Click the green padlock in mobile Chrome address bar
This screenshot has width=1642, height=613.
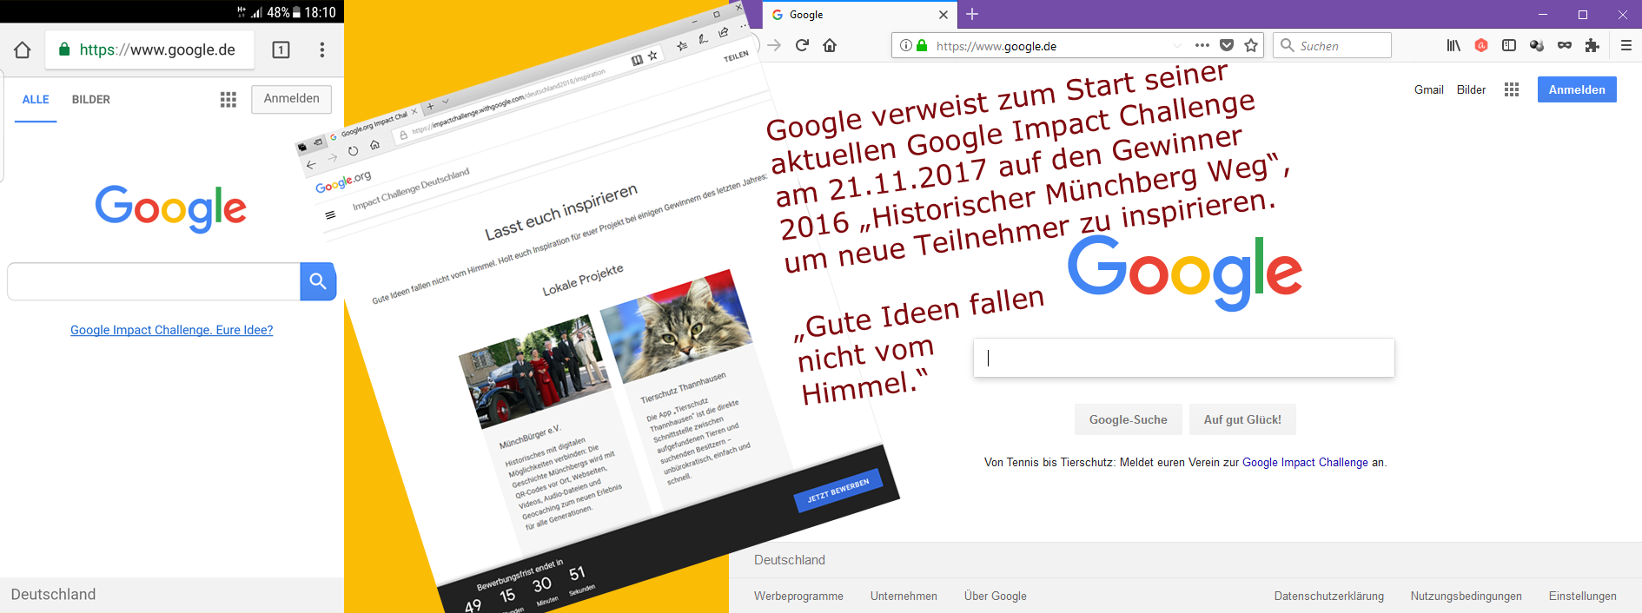64,49
